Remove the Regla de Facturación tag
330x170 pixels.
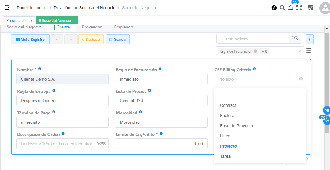[255, 51]
